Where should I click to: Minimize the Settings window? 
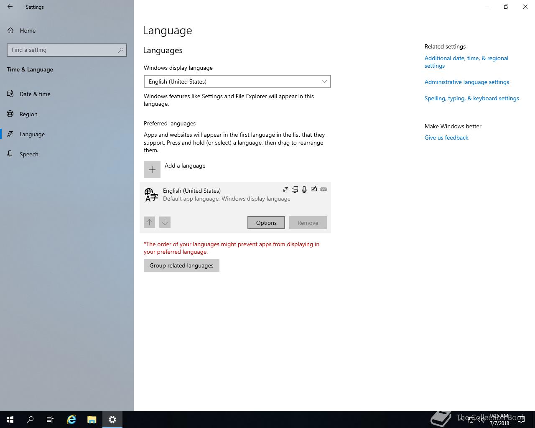(x=487, y=7)
